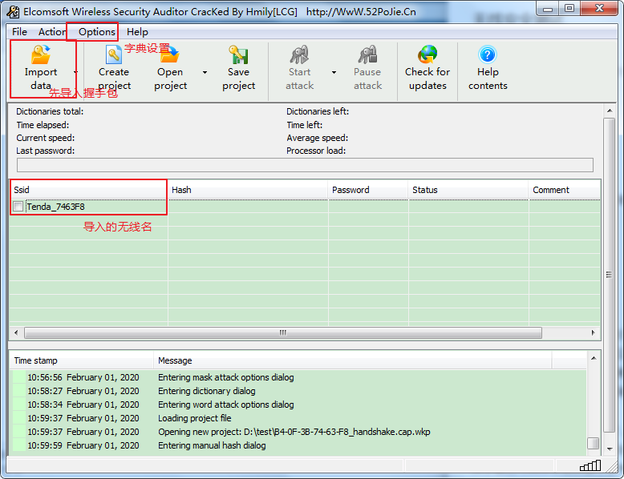Open the Options menu
Viewport: 624px width, 479px height.
click(x=97, y=32)
